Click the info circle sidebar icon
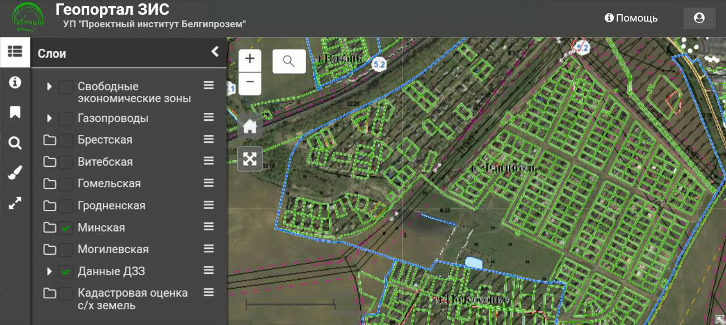This screenshot has width=726, height=325. [15, 83]
